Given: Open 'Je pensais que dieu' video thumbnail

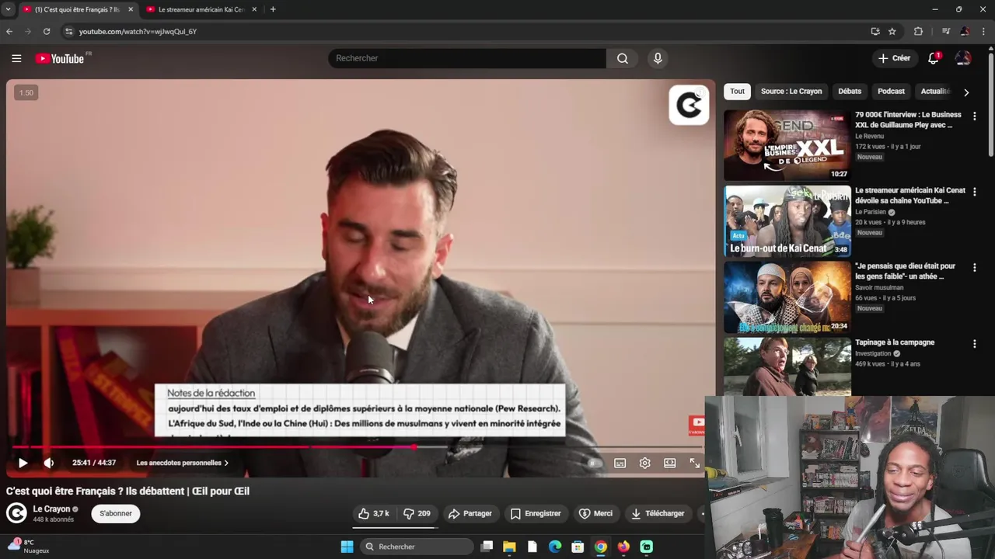Looking at the screenshot, I should click(787, 297).
